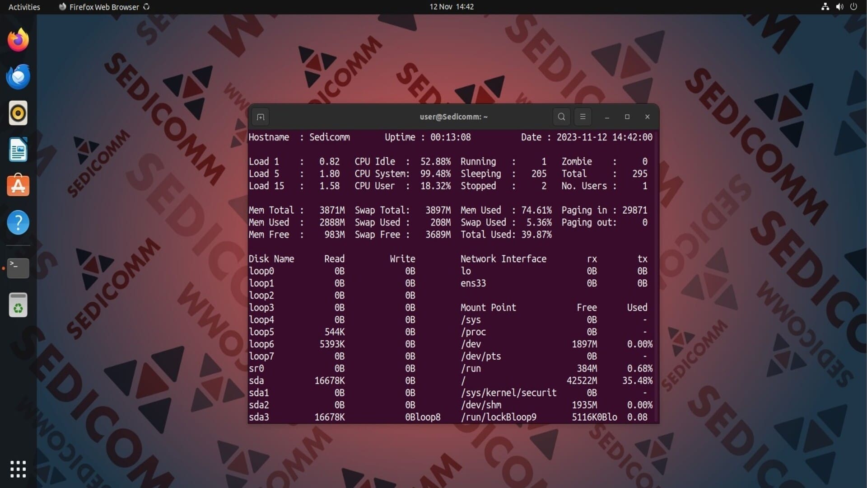The height and width of the screenshot is (488, 867).
Task: Click the Load 5 value 1.80
Action: [x=329, y=174]
